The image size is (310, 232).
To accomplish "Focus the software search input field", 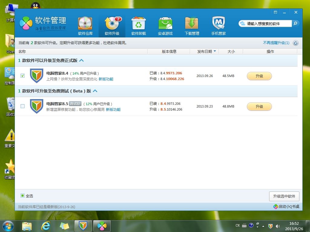I will click(x=265, y=24).
